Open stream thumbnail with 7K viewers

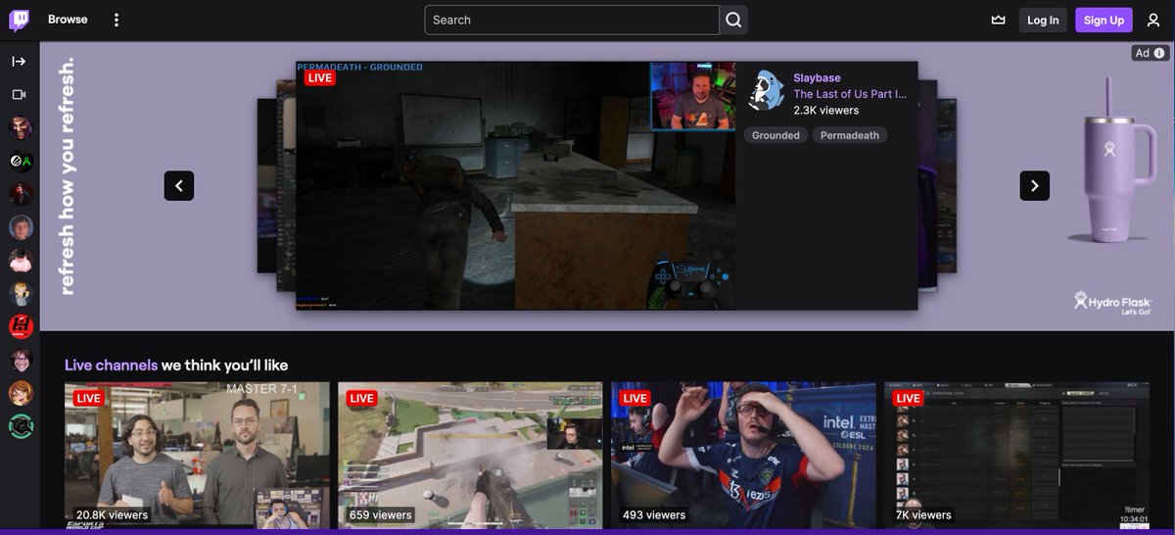[x=1016, y=456]
